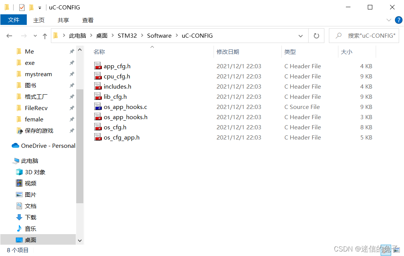Click the C Source File type cell

(302, 107)
